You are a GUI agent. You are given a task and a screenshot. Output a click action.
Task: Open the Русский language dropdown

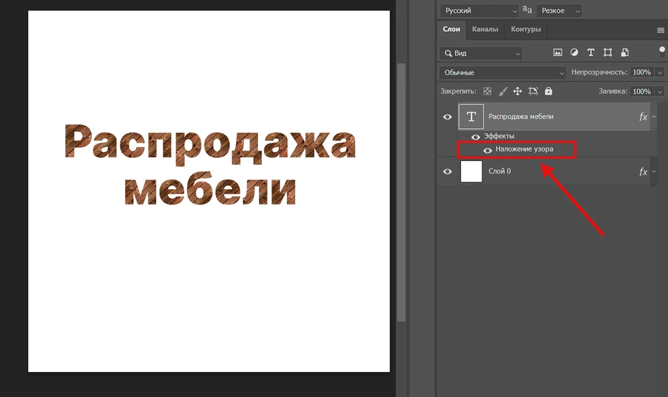(480, 11)
